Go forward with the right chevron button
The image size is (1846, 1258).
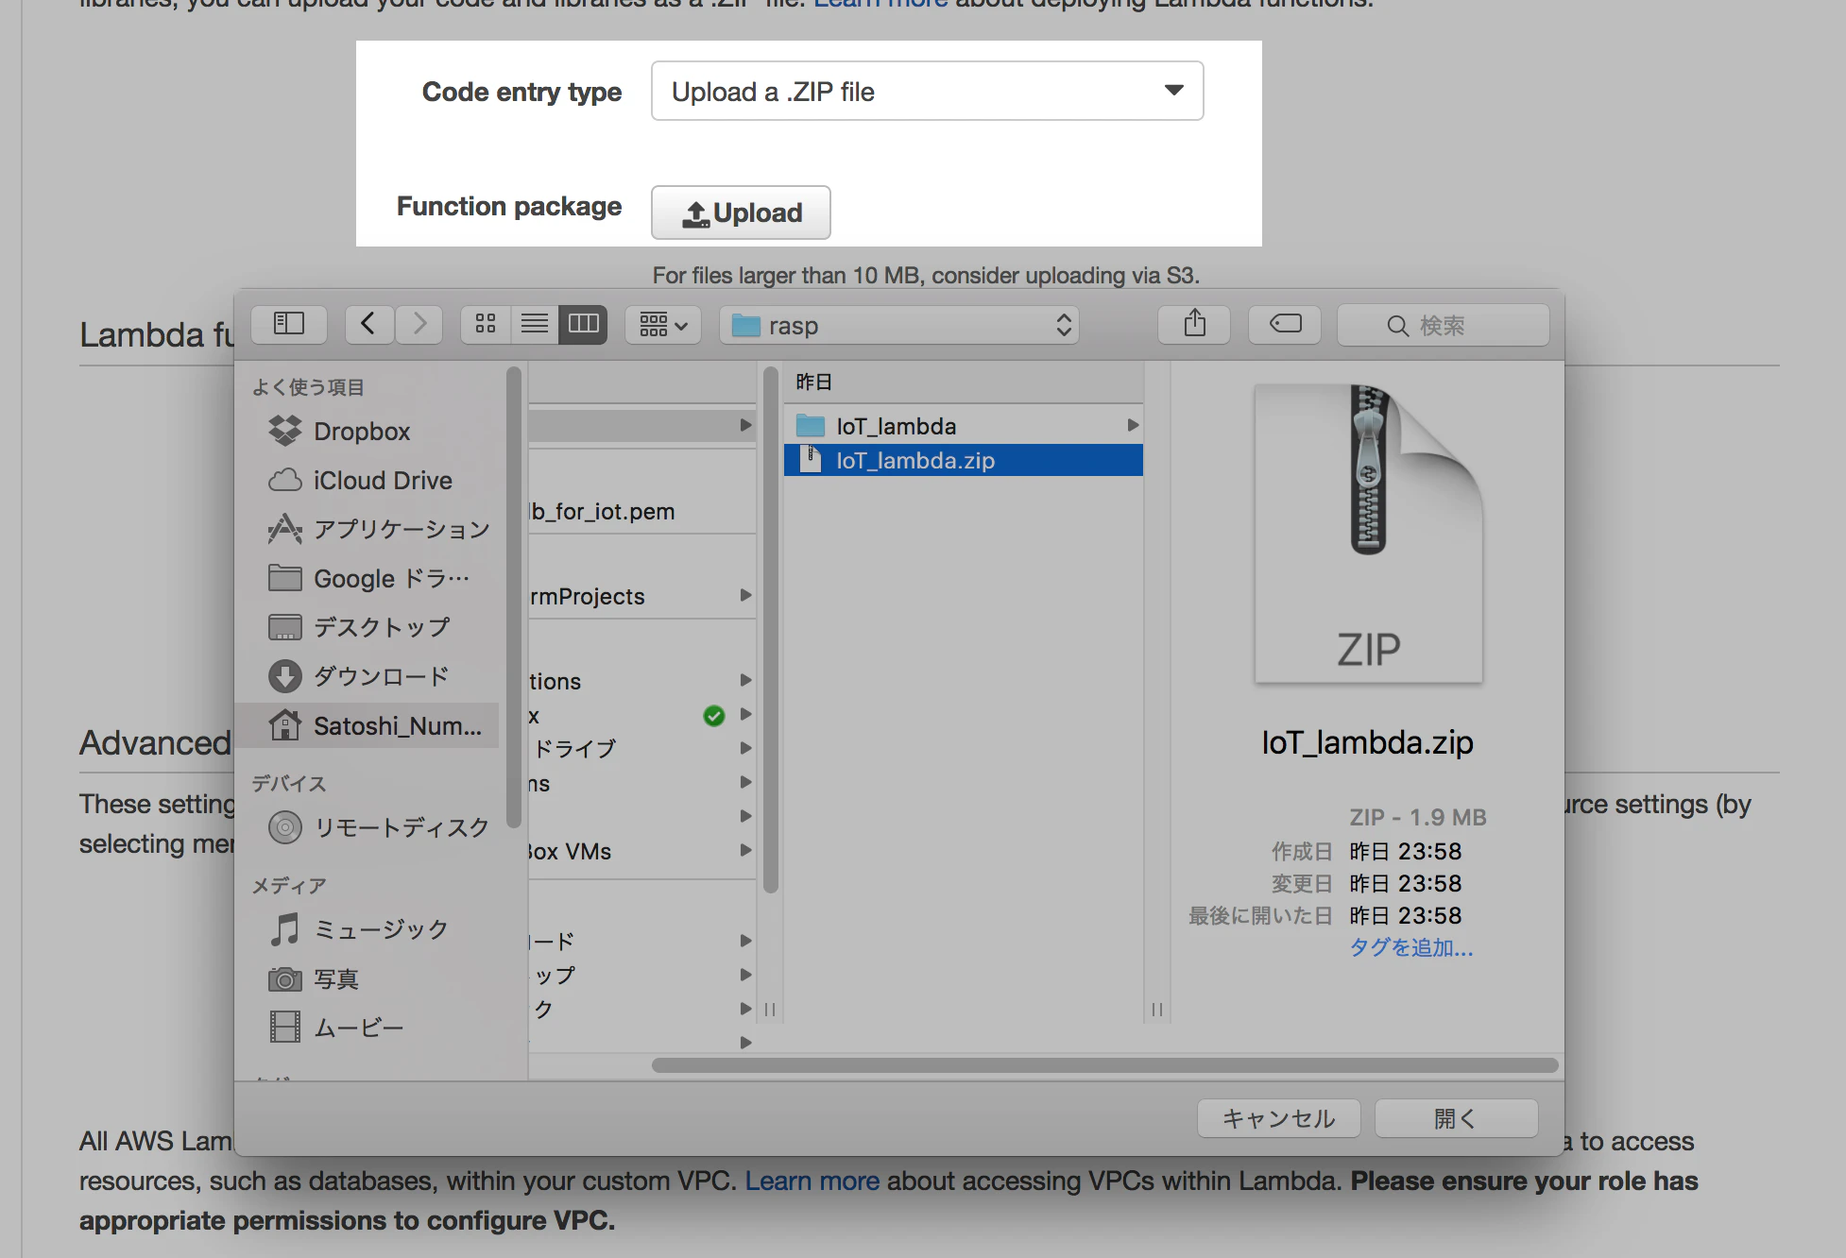pyautogui.click(x=419, y=325)
